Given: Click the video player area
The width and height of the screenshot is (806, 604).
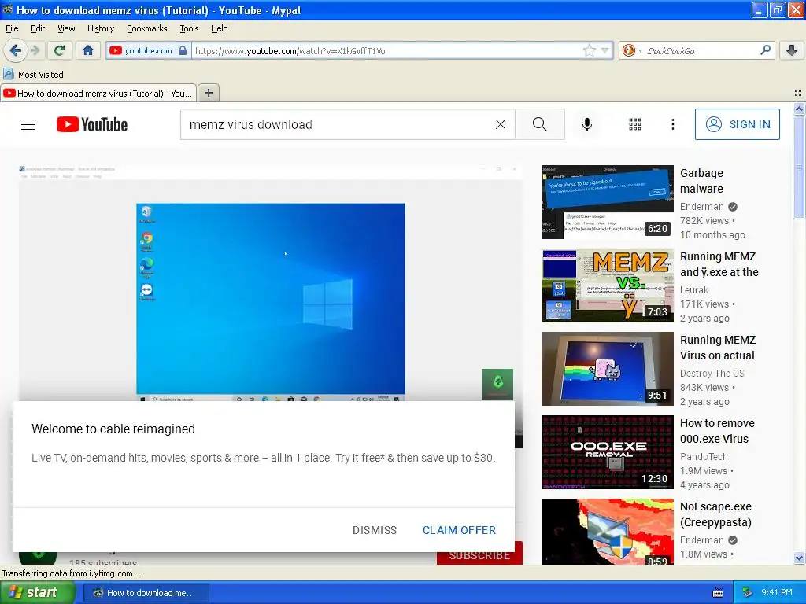Looking at the screenshot, I should pos(271,282).
